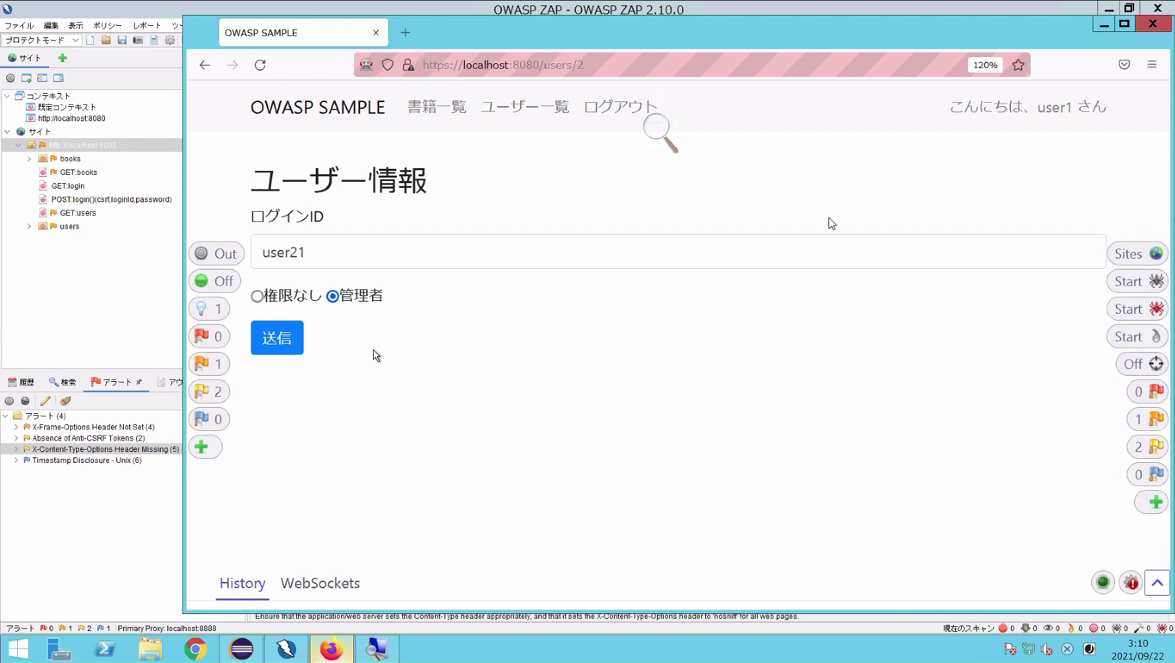
Task: Go back using Firefox back arrow
Action: tap(205, 65)
